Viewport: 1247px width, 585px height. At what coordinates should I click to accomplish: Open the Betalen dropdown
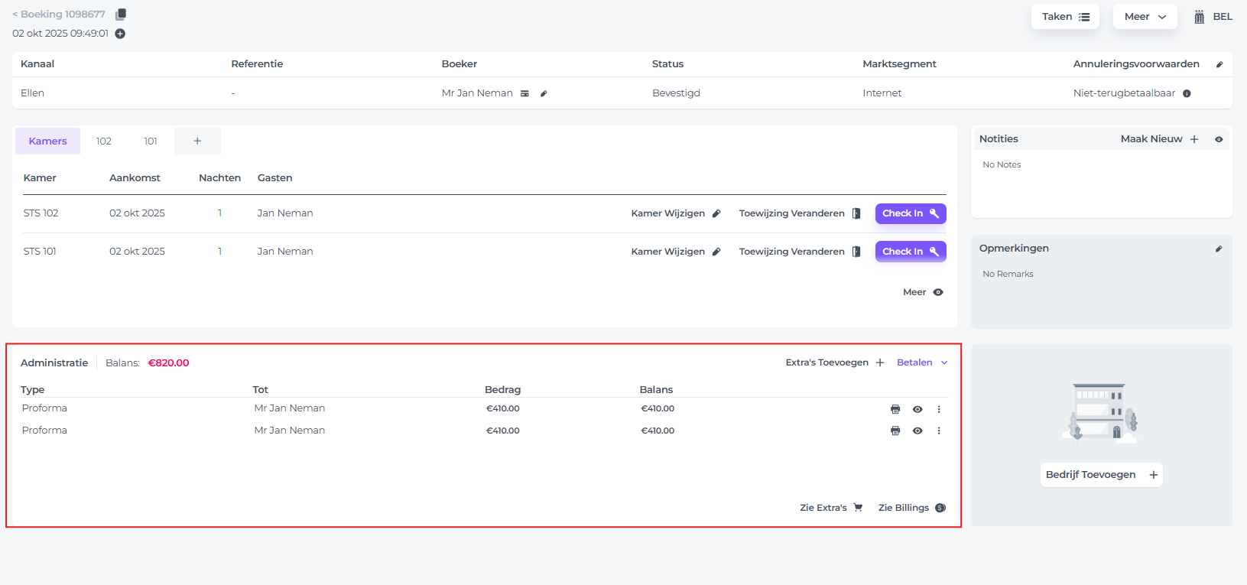tap(922, 362)
